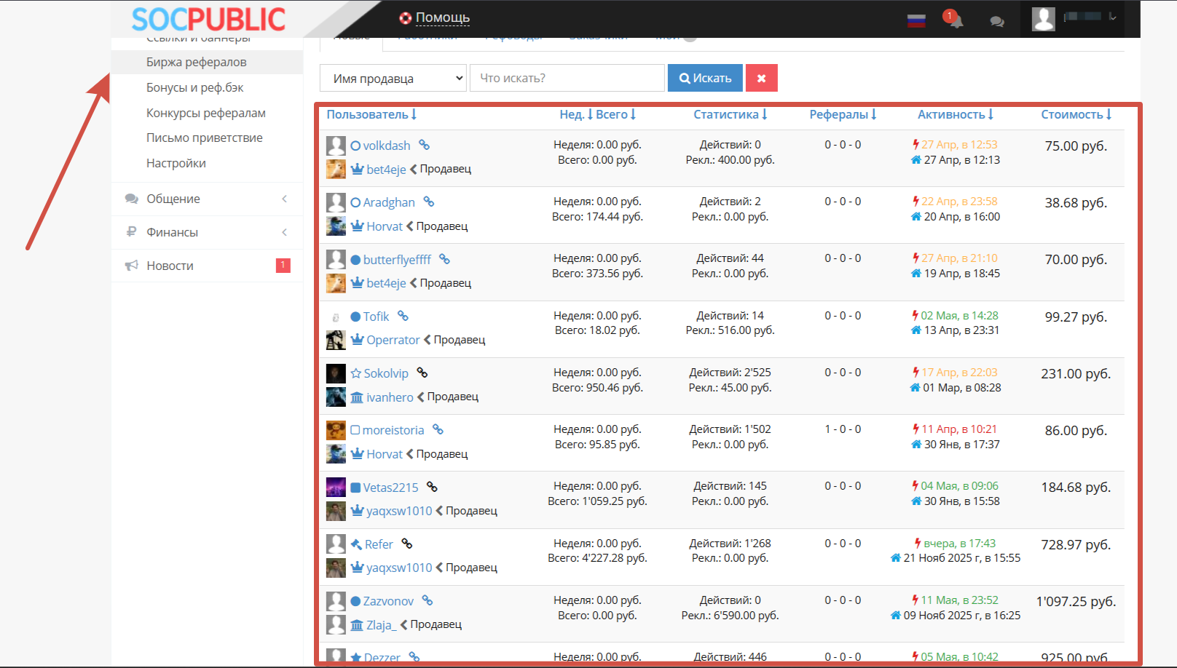
Task: Click the Искать search button
Action: (x=705, y=78)
